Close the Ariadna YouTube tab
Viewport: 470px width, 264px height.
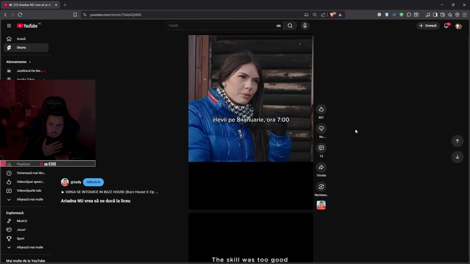coord(56,5)
